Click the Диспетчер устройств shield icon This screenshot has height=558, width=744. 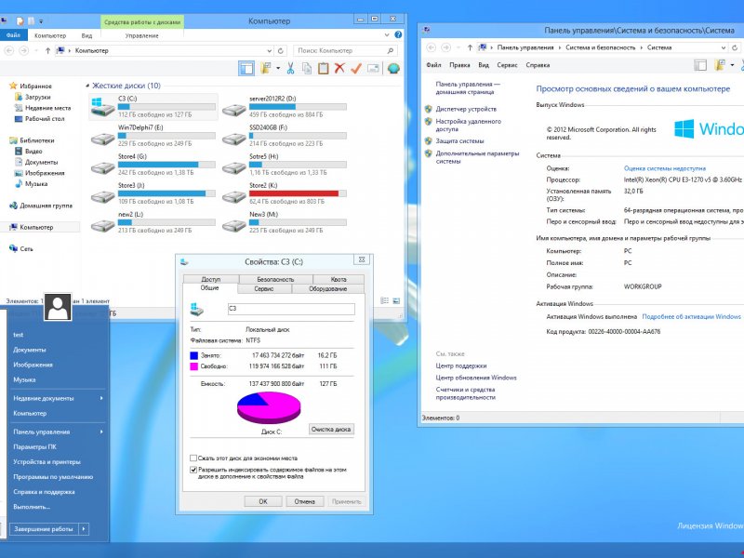429,109
